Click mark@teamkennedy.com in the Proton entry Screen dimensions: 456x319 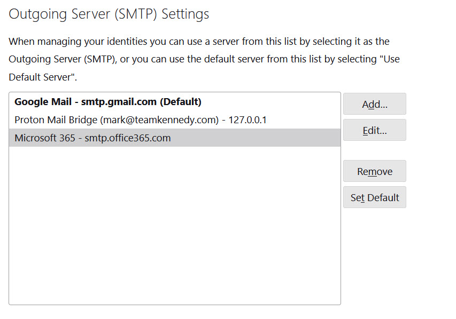(160, 119)
